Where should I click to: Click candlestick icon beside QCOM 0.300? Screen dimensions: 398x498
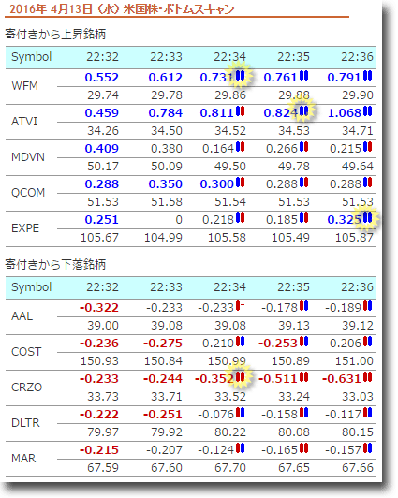pyautogui.click(x=240, y=183)
